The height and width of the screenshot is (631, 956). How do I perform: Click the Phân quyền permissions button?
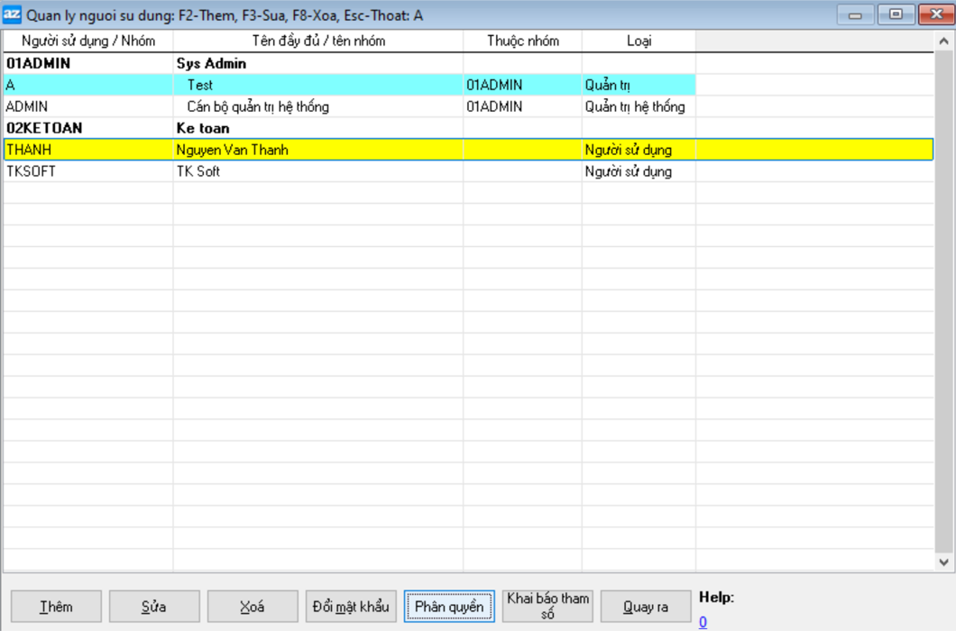(449, 607)
